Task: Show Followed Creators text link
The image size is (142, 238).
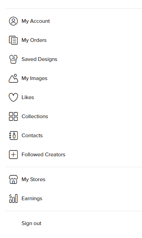Action: 43,155
